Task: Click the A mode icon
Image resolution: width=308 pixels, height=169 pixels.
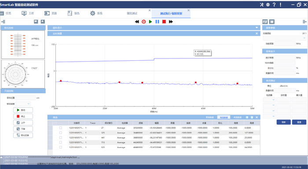Action: point(43,22)
